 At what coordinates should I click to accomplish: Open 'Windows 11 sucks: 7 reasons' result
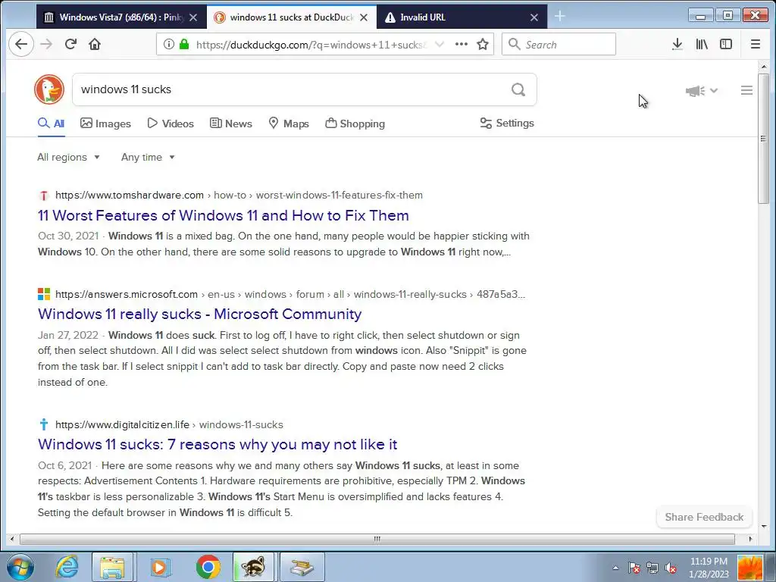(217, 444)
